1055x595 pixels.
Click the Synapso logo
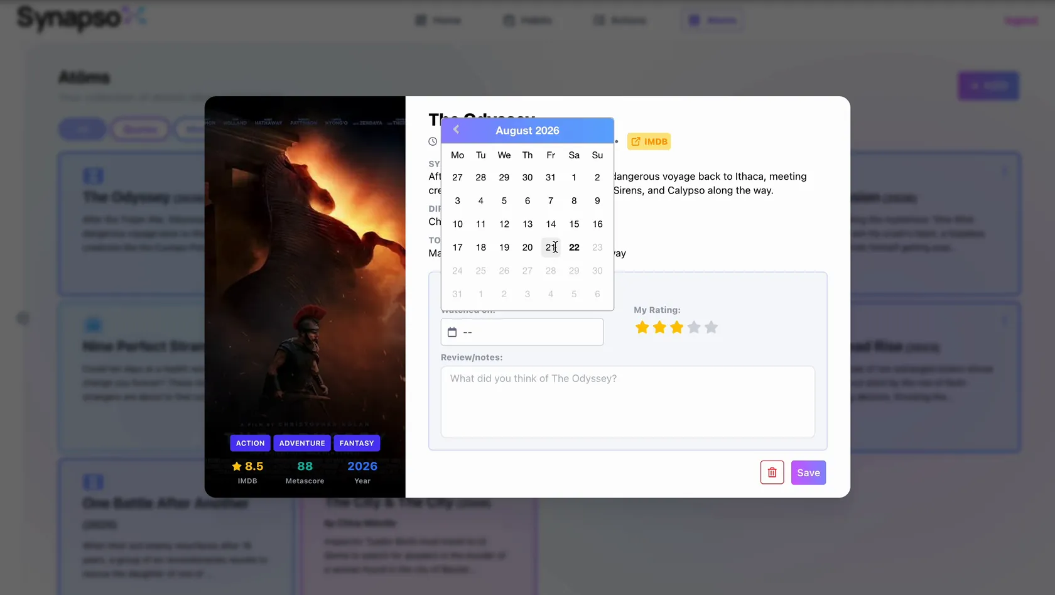click(x=82, y=18)
